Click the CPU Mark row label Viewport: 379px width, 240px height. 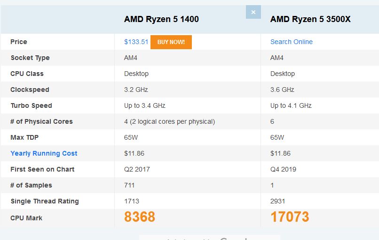point(26,218)
